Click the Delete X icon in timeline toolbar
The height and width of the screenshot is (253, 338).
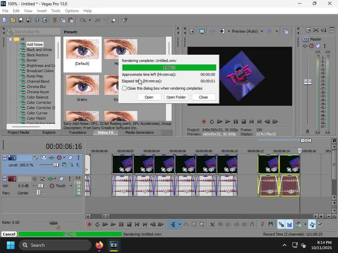pos(212,225)
